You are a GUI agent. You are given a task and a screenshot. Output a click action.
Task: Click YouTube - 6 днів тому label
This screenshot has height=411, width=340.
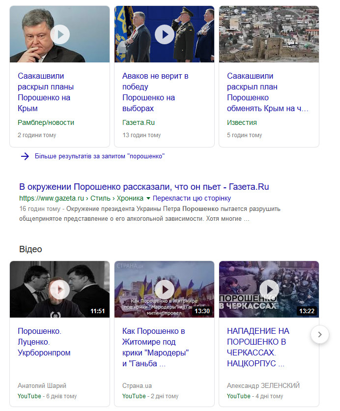point(47,396)
